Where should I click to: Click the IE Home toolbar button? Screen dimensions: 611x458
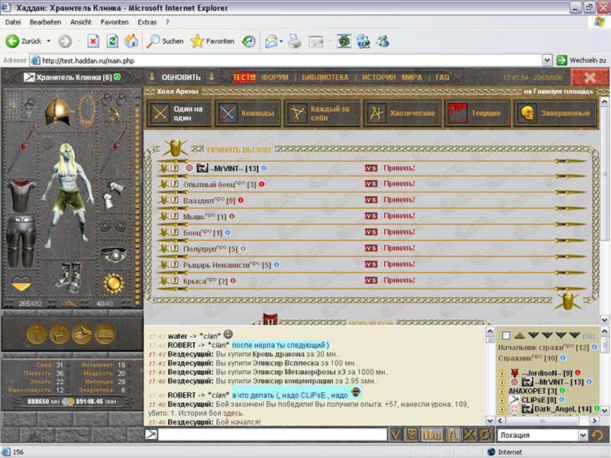(x=131, y=41)
